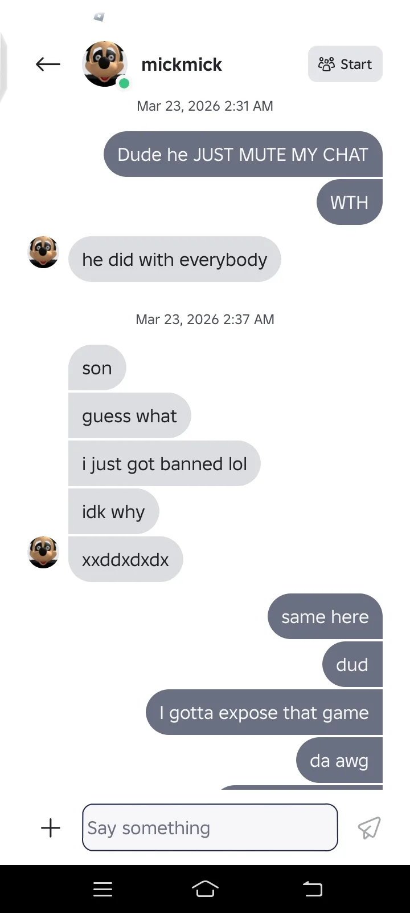This screenshot has width=410, height=913.
Task: Tap the Start party button
Action: (x=345, y=64)
